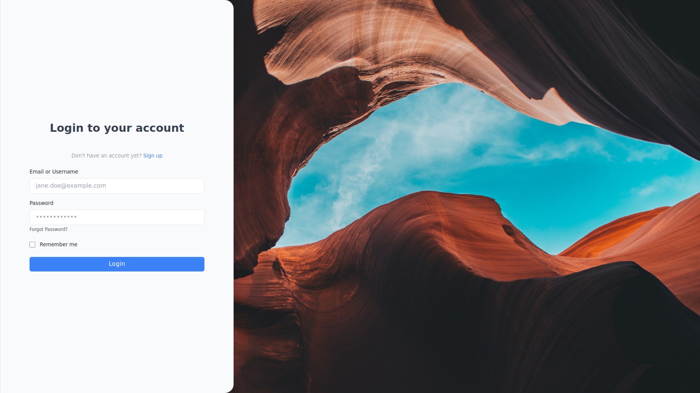This screenshot has height=393, width=700.
Task: Focus the Email or Username input field
Action: pyautogui.click(x=117, y=186)
